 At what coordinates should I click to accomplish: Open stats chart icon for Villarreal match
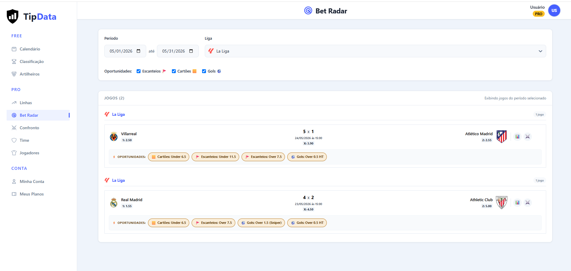(517, 136)
